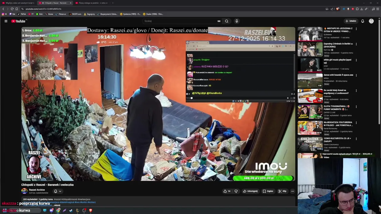Click the search magnifier button
Viewport: 381px width, 214px height.
point(227,21)
